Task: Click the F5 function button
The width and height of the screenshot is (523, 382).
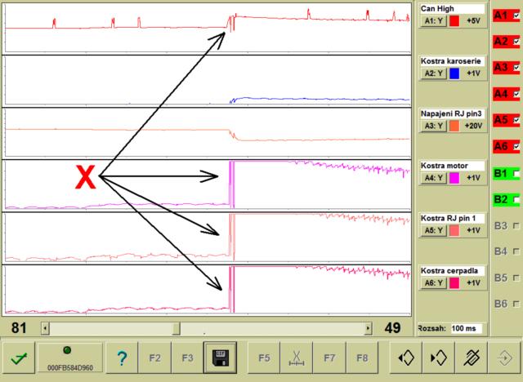Action: click(264, 358)
